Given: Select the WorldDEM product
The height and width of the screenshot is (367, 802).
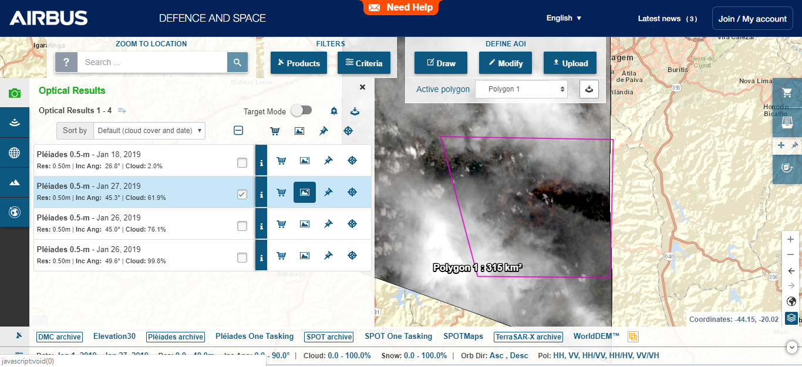Looking at the screenshot, I should coord(597,337).
